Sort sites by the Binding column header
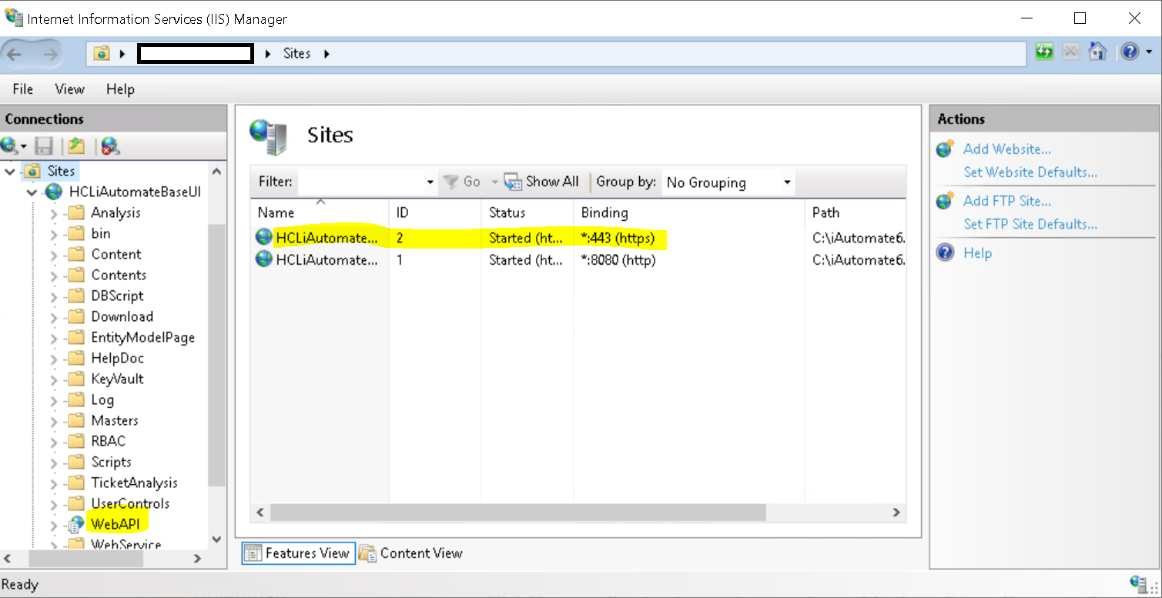 [x=604, y=212]
